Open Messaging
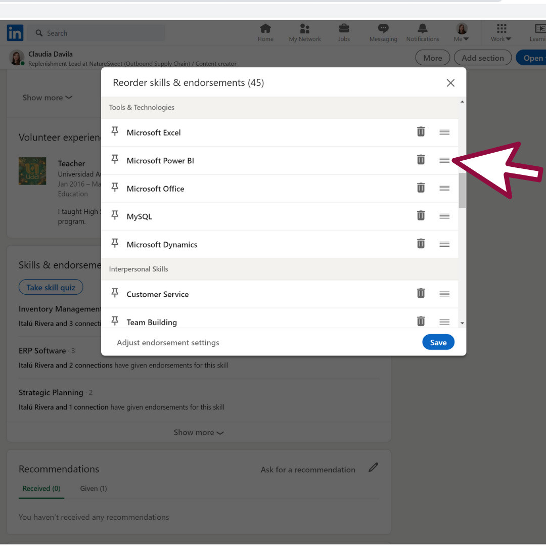This screenshot has width=546, height=546. [383, 33]
